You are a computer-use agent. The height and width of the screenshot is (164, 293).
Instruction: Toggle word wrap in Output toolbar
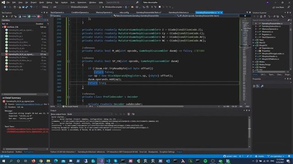tap(133, 114)
